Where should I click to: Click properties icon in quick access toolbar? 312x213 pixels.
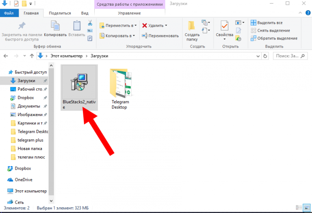pos(16,3)
